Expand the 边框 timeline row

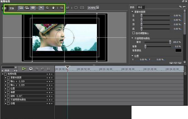[5, 103]
